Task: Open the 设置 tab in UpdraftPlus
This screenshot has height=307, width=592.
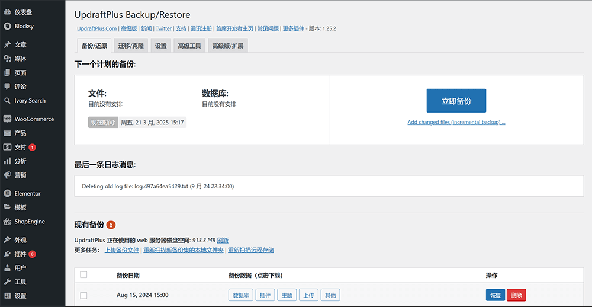Action: [x=161, y=46]
